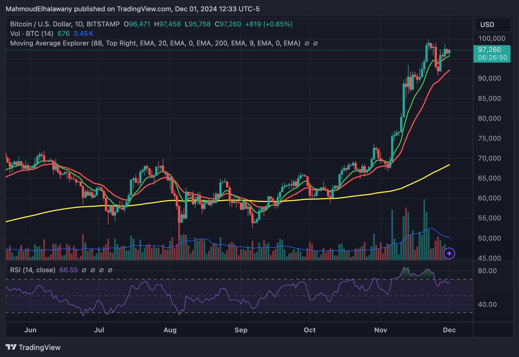
Task: Click the 100,000 level on the price axis
Action: click(x=491, y=38)
